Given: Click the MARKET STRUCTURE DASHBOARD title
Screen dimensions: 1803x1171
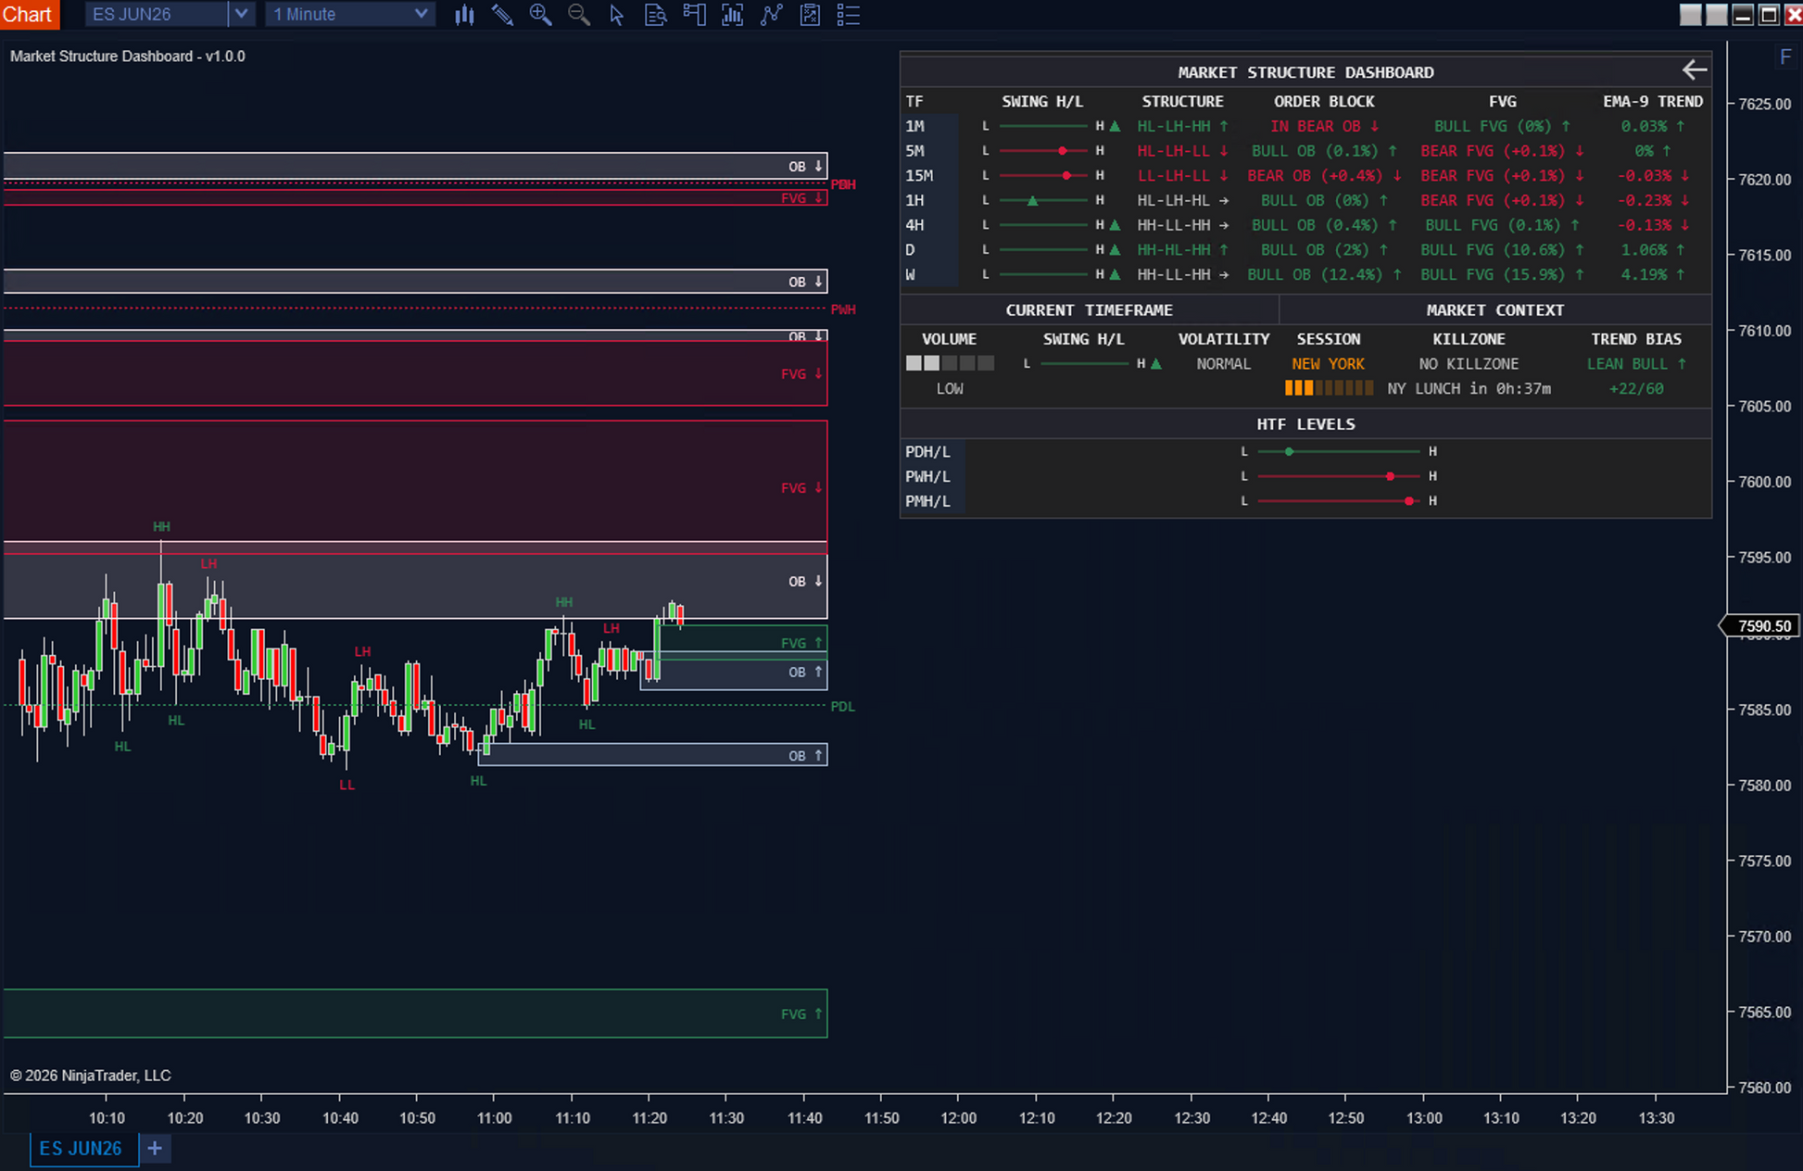Looking at the screenshot, I should click(x=1305, y=72).
